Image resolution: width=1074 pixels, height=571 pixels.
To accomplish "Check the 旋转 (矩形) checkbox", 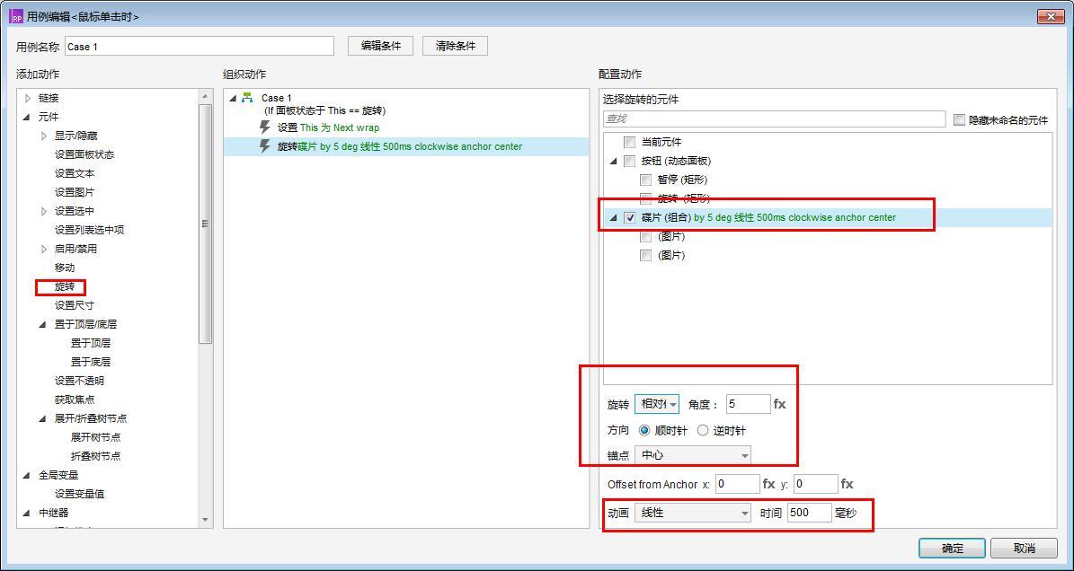I will coord(645,199).
